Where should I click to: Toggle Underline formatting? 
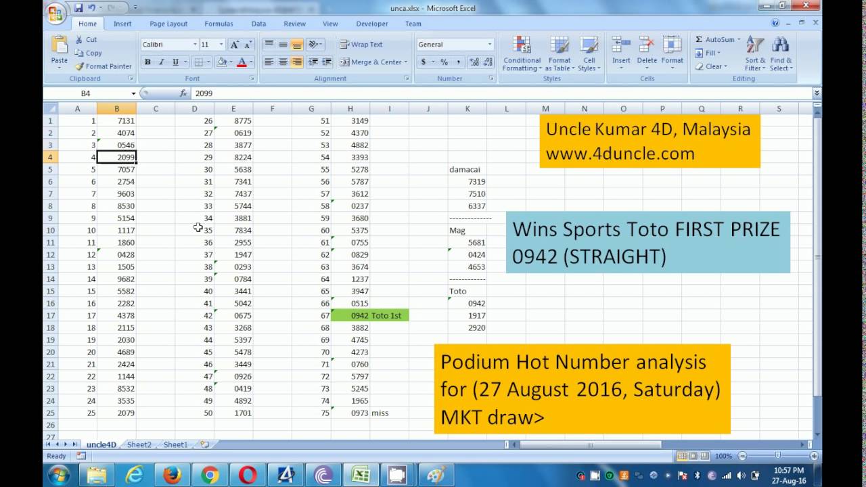click(x=175, y=62)
